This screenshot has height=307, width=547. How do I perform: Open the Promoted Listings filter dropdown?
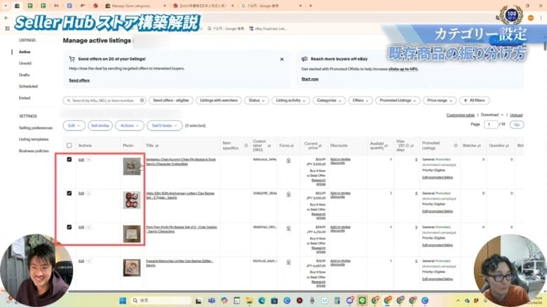pos(398,101)
